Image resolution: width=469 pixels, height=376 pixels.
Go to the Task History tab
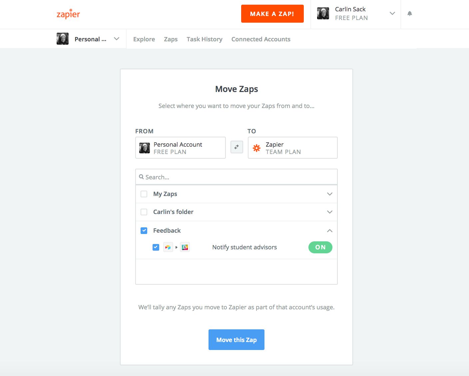[x=205, y=39]
